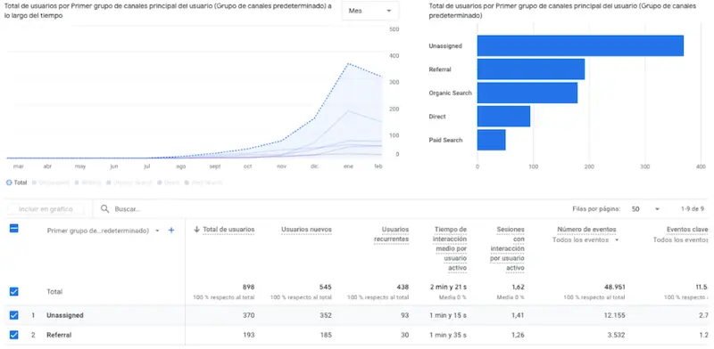Open the Mes granularity dropdown
The width and height of the screenshot is (714, 349).
pos(370,11)
